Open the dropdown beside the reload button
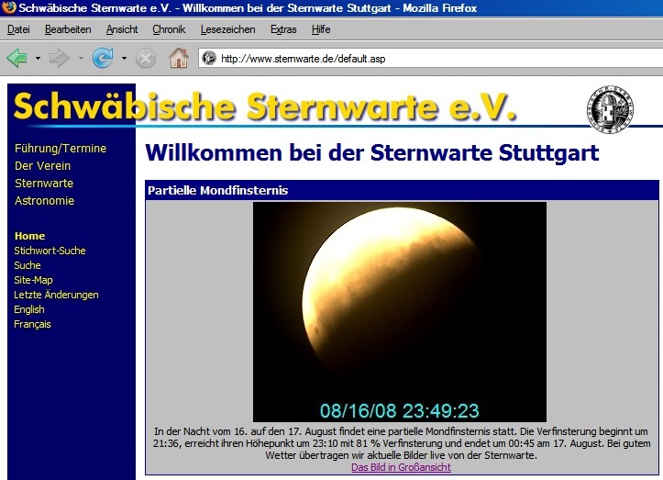Viewport: 663px width, 480px height. (124, 58)
